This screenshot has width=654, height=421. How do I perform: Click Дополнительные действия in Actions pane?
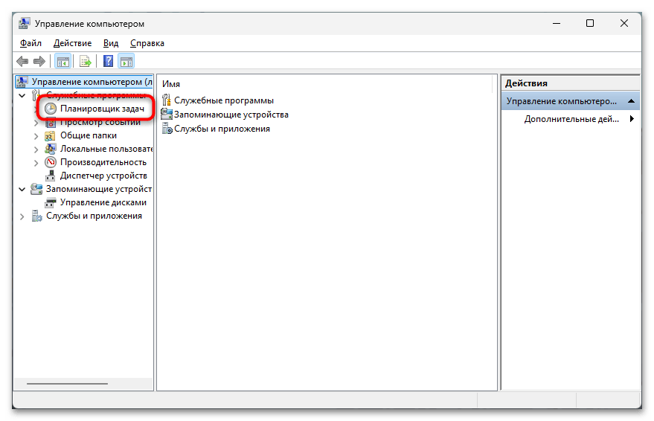pos(571,119)
